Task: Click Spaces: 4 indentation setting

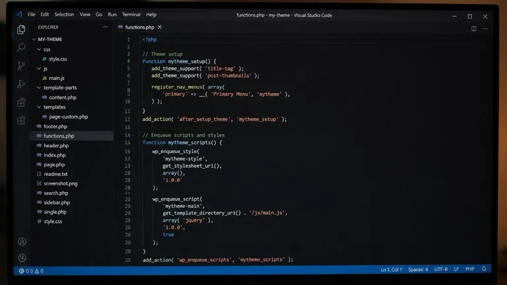Action: 418,269
